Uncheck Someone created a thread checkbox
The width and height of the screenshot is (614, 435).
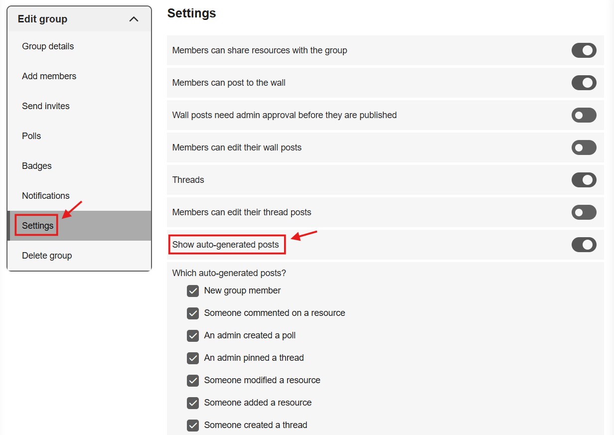point(193,426)
